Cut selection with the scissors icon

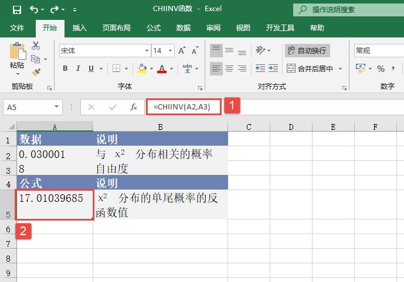(36, 46)
